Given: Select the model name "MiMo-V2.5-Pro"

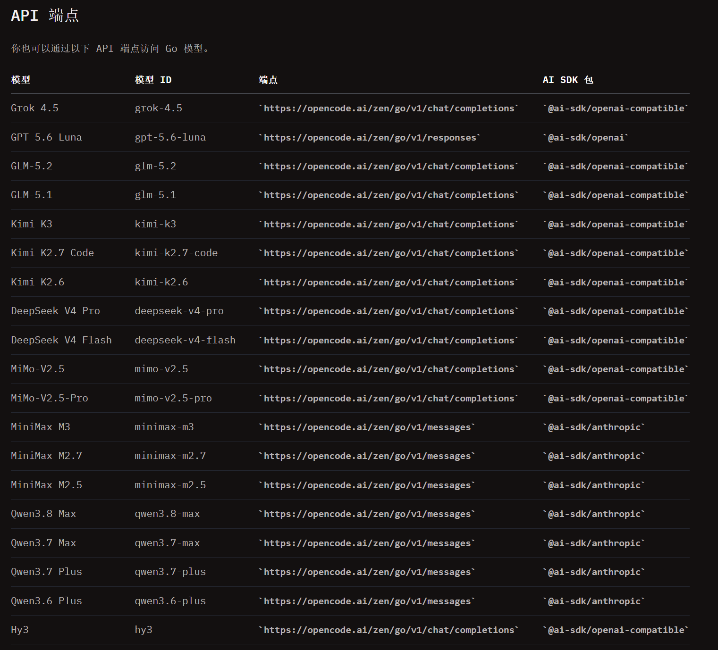Looking at the screenshot, I should point(50,398).
